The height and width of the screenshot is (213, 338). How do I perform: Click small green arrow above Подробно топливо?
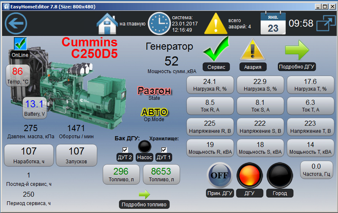click(x=144, y=194)
